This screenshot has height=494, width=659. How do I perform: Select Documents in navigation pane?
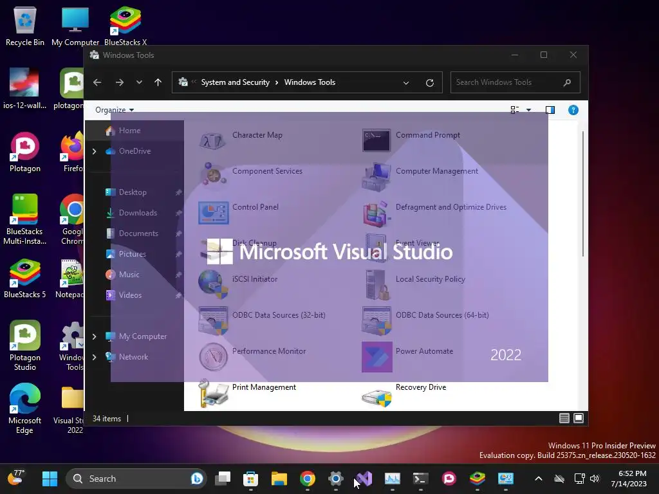click(135, 233)
